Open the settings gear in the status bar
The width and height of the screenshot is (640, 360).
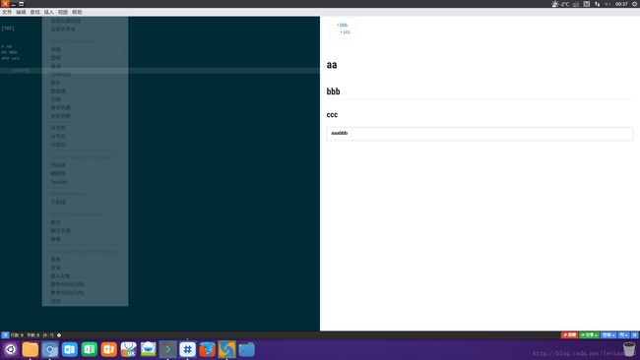click(x=635, y=335)
